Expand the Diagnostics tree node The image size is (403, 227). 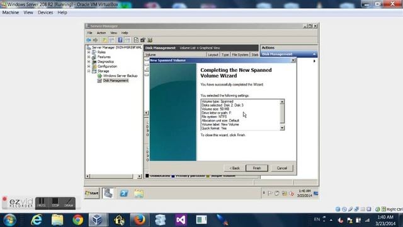point(89,62)
